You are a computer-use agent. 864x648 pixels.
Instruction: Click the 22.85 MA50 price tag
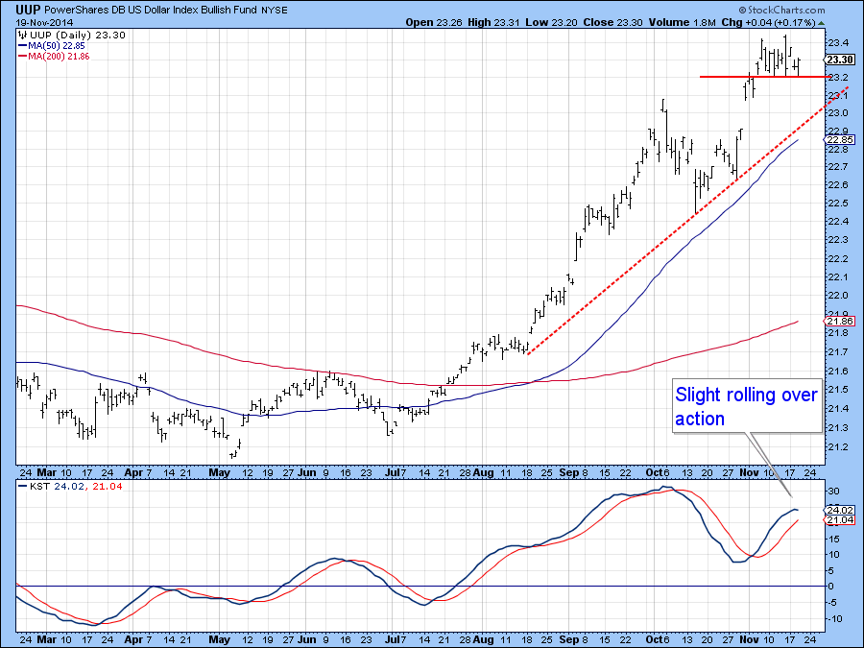840,140
